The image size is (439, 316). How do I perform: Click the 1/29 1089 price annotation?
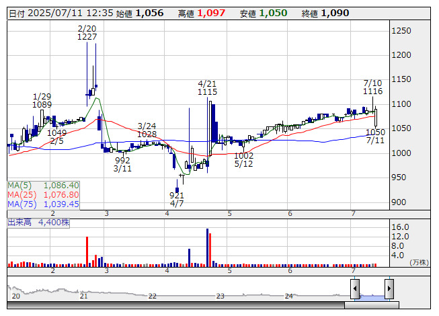click(42, 100)
